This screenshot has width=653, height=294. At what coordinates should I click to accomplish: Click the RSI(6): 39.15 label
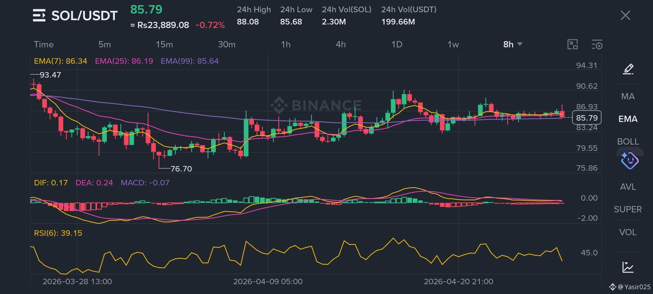click(x=58, y=233)
